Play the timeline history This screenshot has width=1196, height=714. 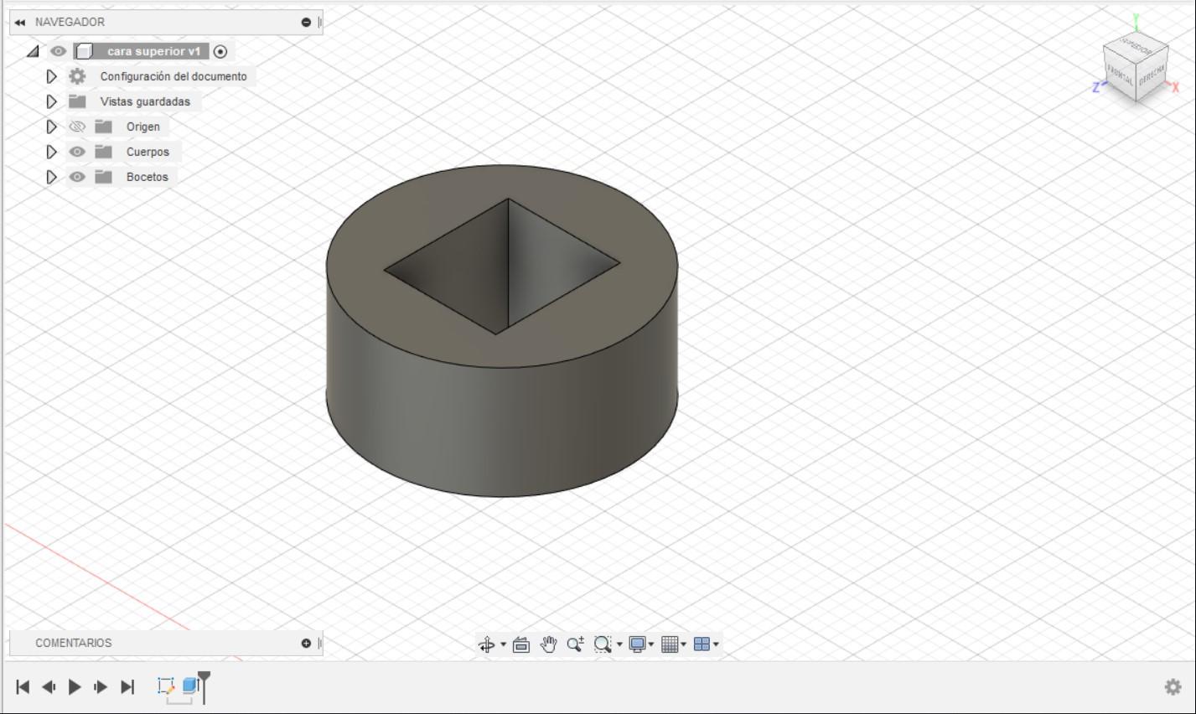[x=75, y=687]
